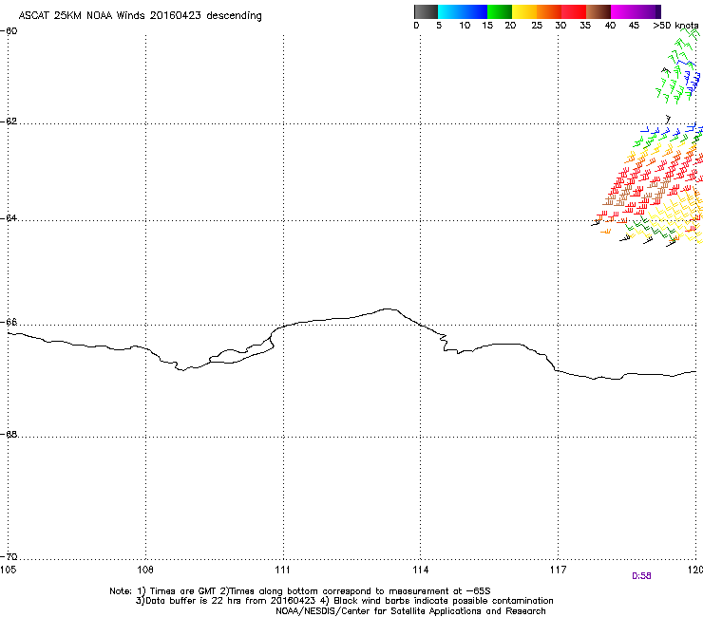Click the latitude label '-70'
The height and width of the screenshot is (617, 703).
coord(9,556)
